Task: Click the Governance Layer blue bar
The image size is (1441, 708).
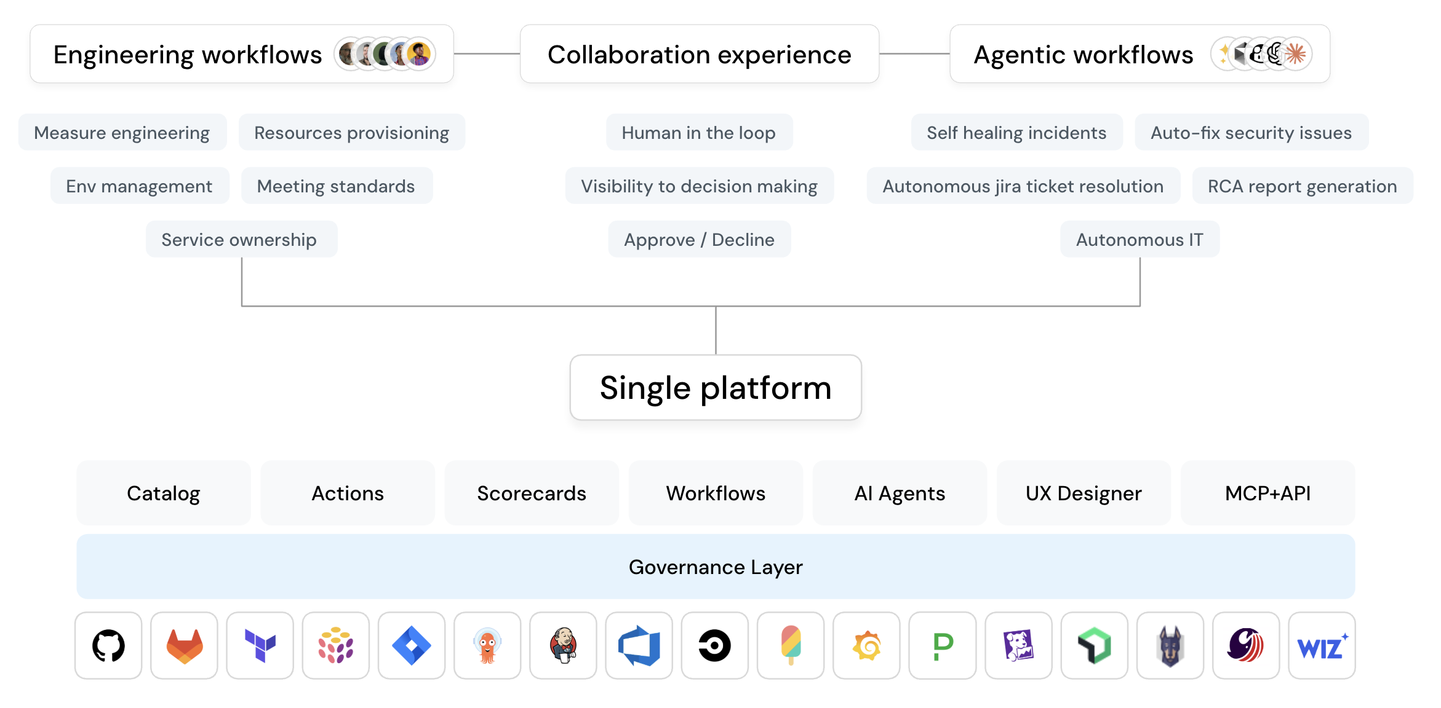Action: click(716, 567)
